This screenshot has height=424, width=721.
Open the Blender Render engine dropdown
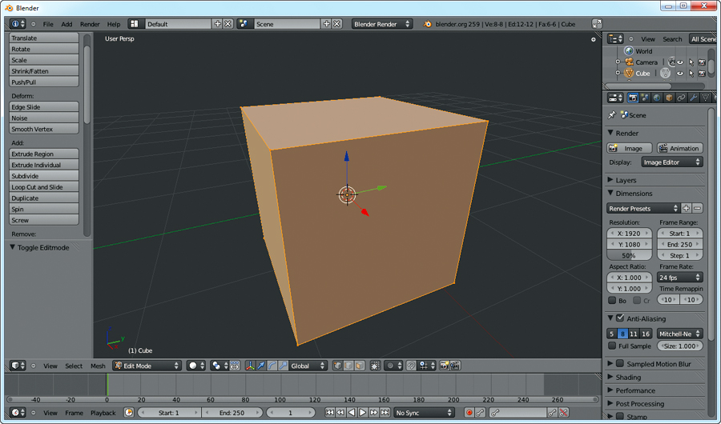pyautogui.click(x=382, y=24)
